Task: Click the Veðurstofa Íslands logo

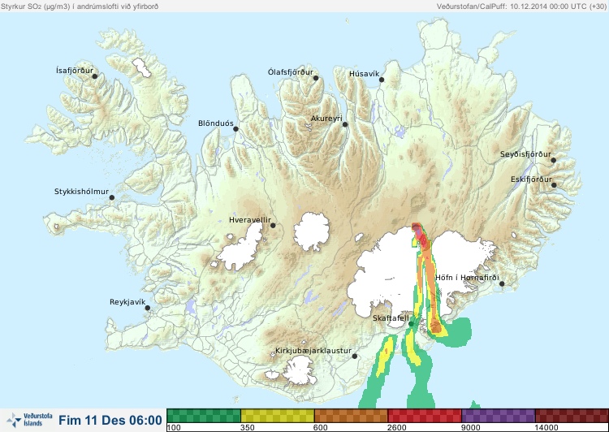Action: 30,420
